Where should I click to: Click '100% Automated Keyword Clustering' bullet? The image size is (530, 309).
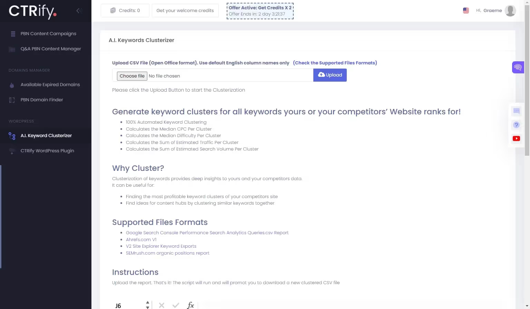pyautogui.click(x=166, y=122)
